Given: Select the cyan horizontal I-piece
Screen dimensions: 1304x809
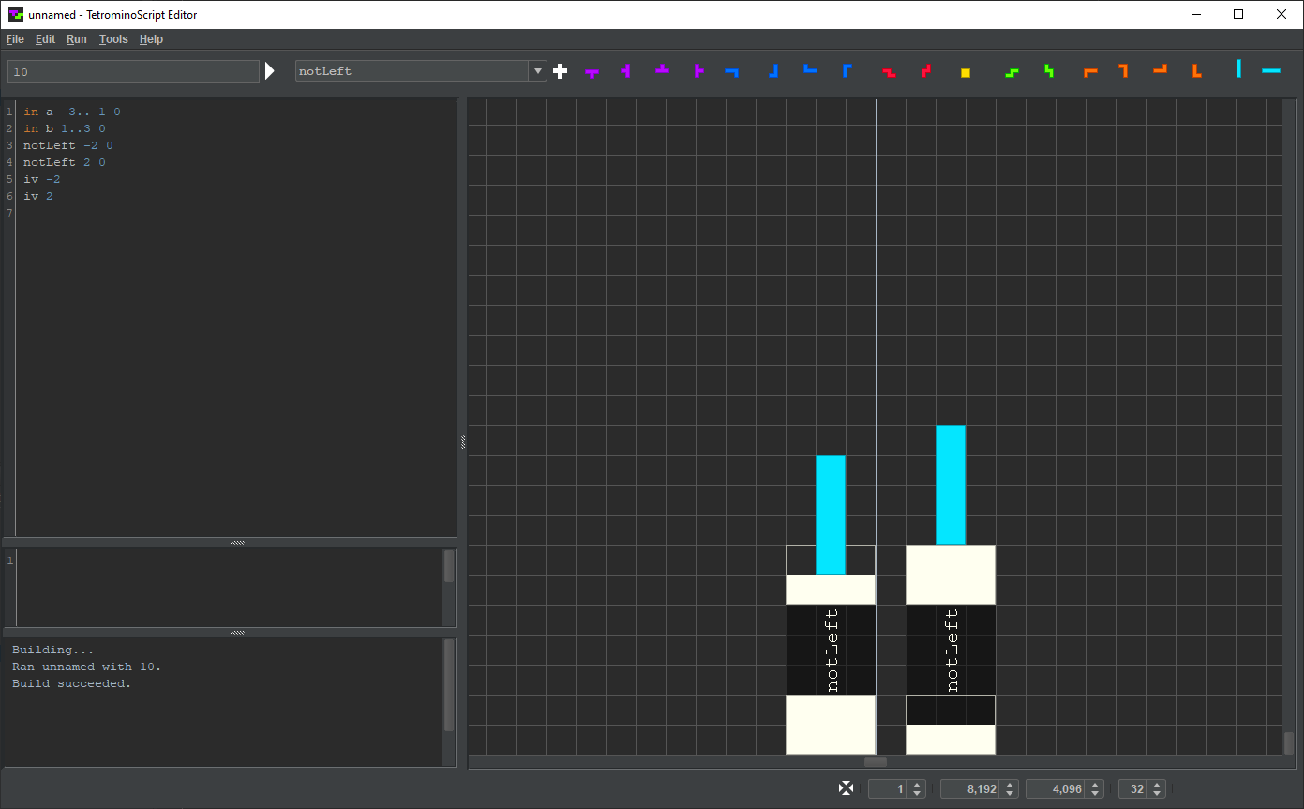Looking at the screenshot, I should [1270, 70].
